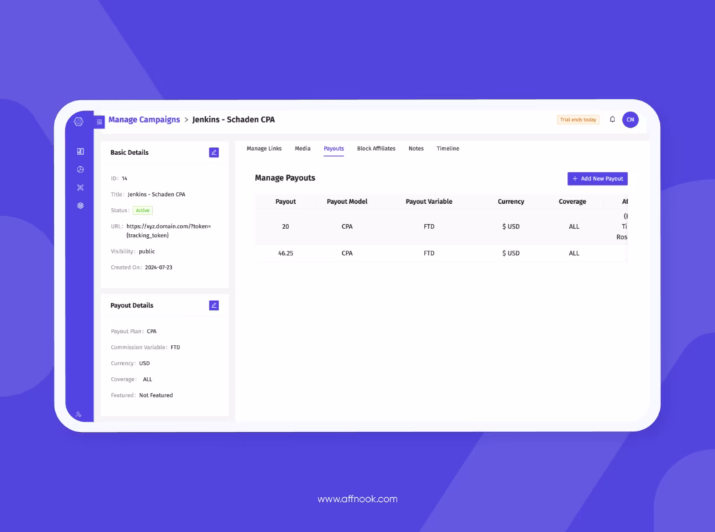715x532 pixels.
Task: Click ALL coverage in the 46.25 payout row
Action: 574,253
